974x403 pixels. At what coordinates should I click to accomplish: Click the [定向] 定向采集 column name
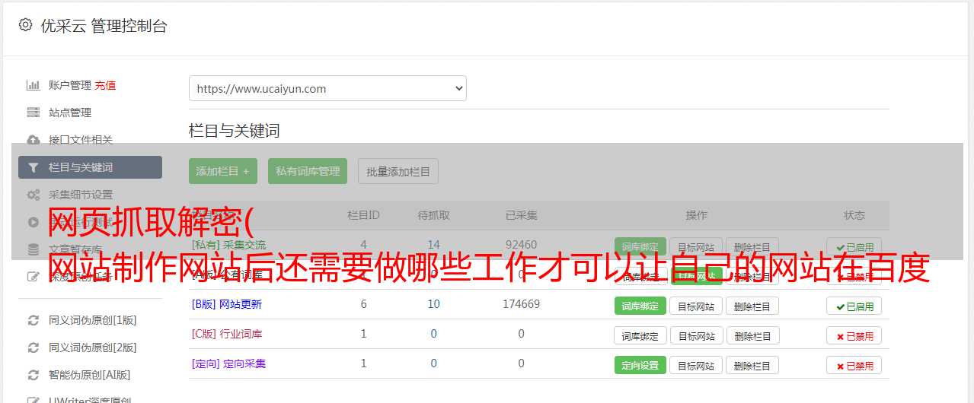point(228,363)
